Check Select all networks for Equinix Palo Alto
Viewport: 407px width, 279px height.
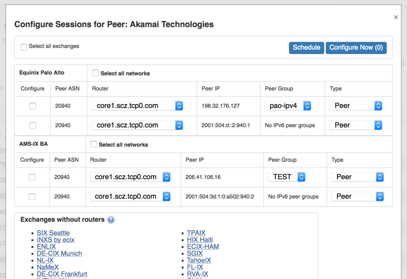pos(95,73)
